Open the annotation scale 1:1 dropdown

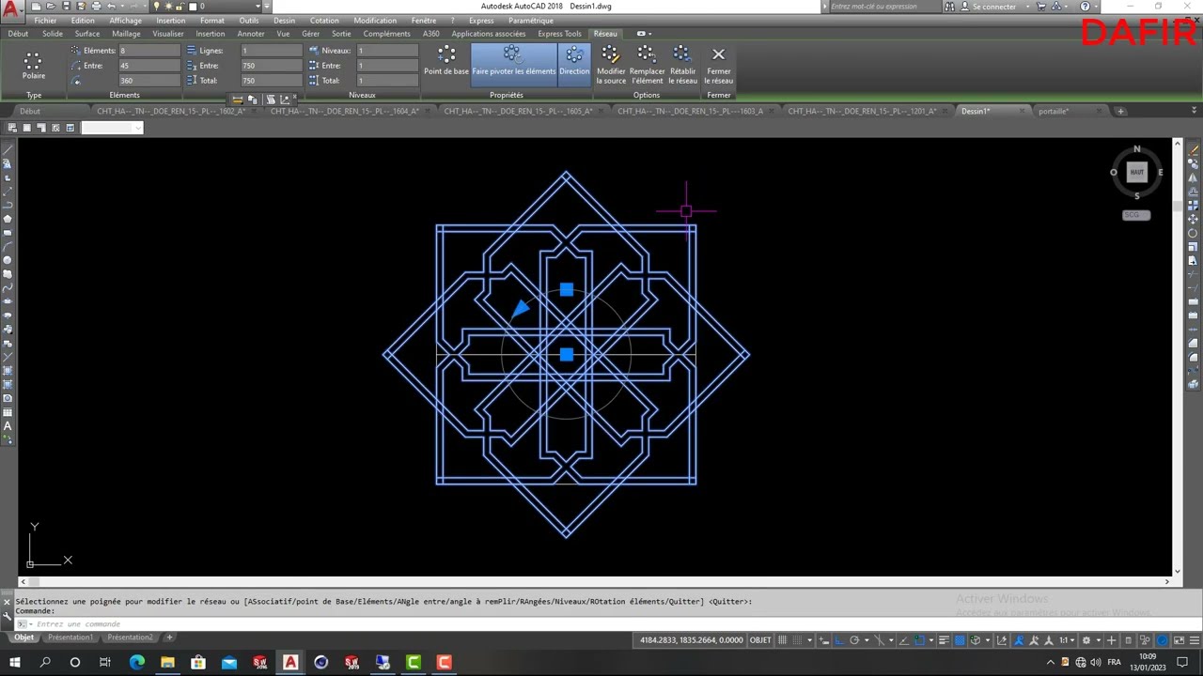click(1066, 640)
